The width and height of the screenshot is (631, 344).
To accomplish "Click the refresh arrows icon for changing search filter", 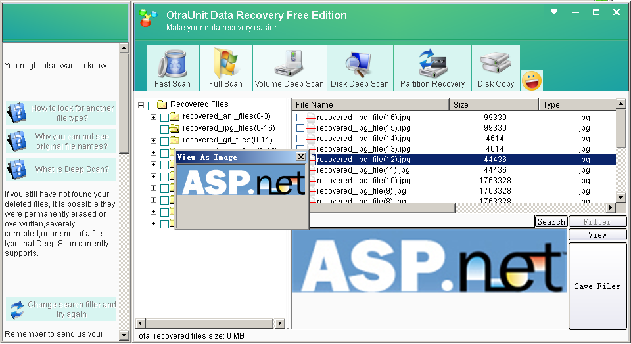I will (17, 309).
